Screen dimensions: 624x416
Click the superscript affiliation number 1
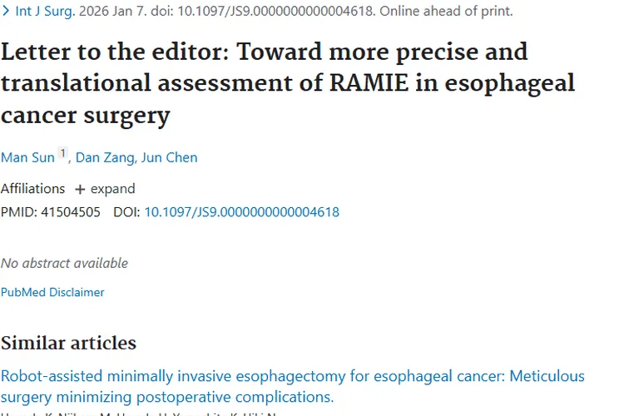coord(62,155)
